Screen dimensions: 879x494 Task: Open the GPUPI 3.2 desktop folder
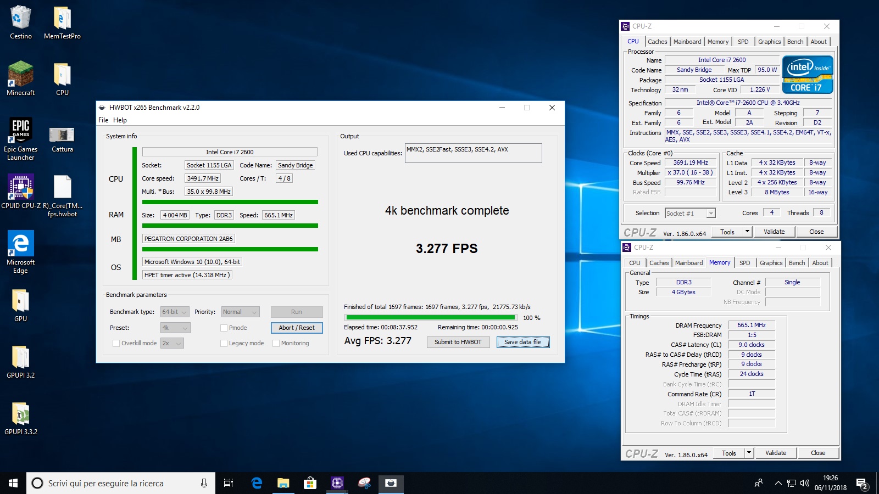(20, 361)
